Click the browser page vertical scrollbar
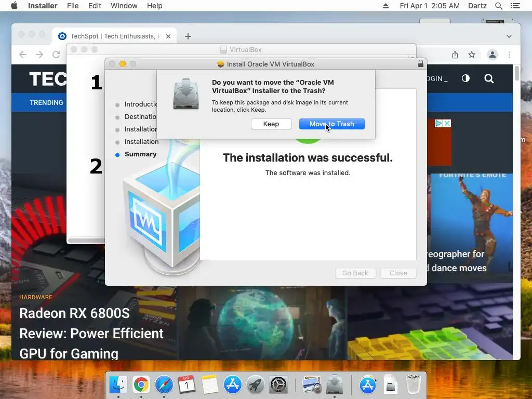The image size is (532, 399). pos(517,74)
